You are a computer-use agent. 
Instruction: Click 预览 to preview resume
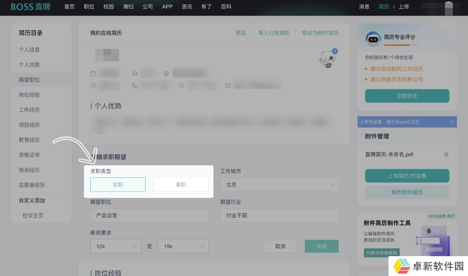tap(241, 33)
